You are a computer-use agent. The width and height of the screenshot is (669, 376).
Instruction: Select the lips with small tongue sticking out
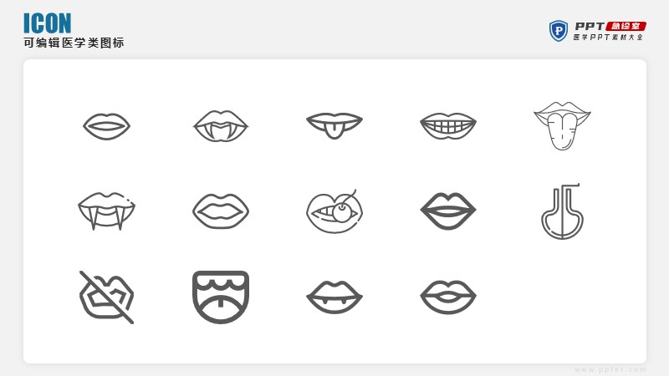click(334, 126)
